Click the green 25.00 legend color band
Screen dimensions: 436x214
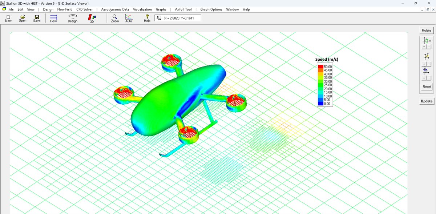click(x=320, y=85)
